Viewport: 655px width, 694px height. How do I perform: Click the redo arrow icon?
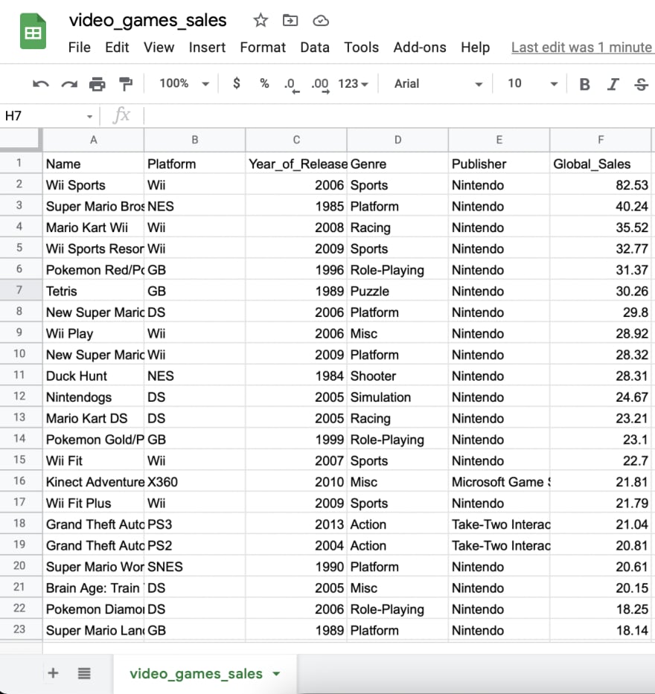[x=69, y=83]
